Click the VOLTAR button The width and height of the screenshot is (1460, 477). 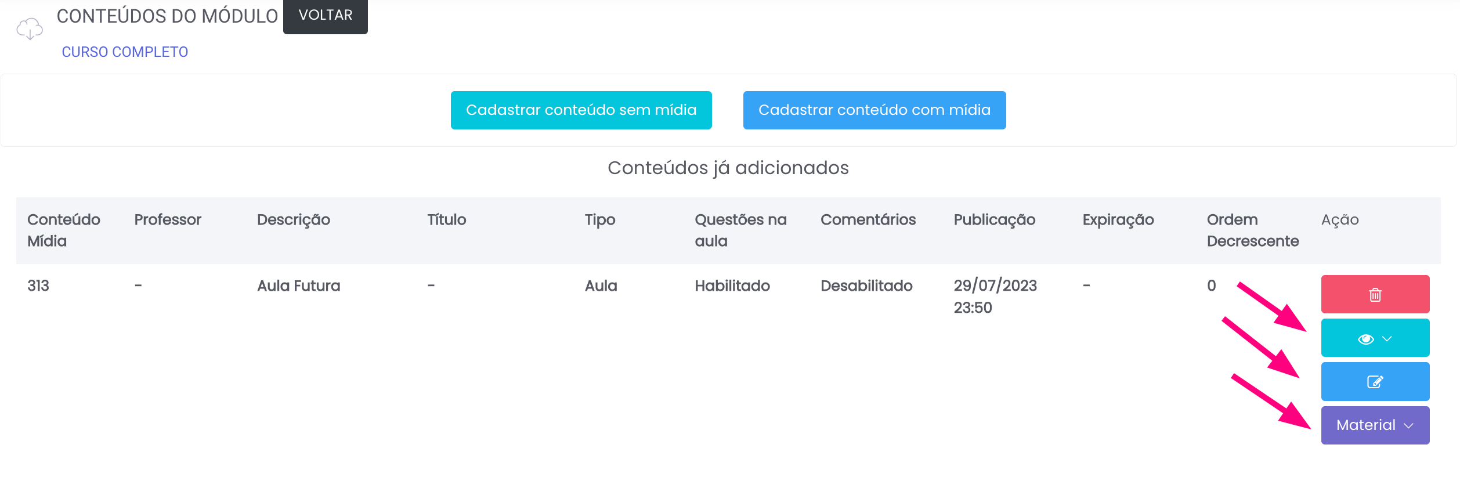coord(325,16)
